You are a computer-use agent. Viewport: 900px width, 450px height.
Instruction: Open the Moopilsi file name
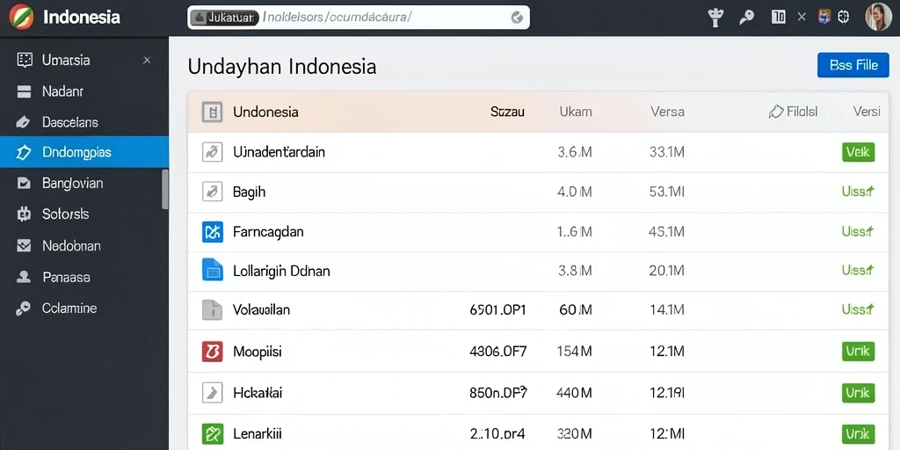point(258,352)
